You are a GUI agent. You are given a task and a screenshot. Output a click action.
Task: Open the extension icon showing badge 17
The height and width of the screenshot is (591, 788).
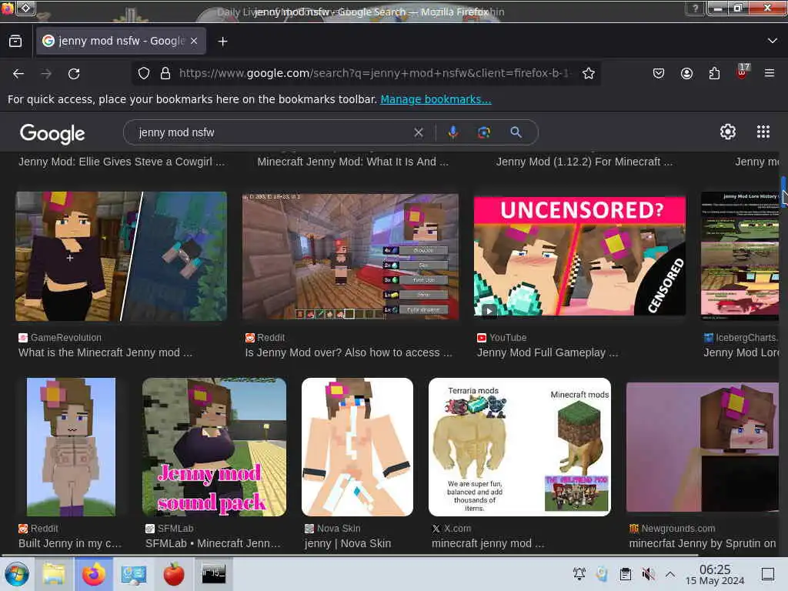pos(742,72)
